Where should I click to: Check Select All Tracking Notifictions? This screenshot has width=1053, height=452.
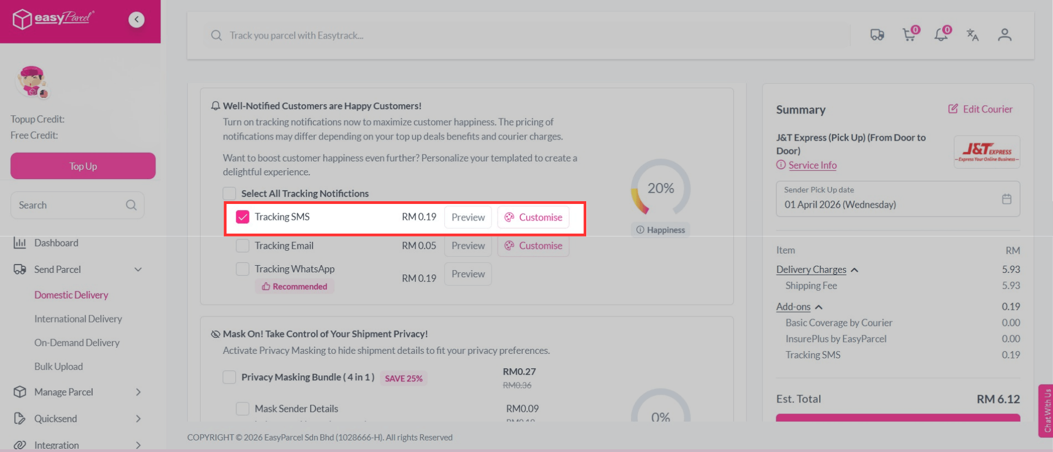click(229, 193)
